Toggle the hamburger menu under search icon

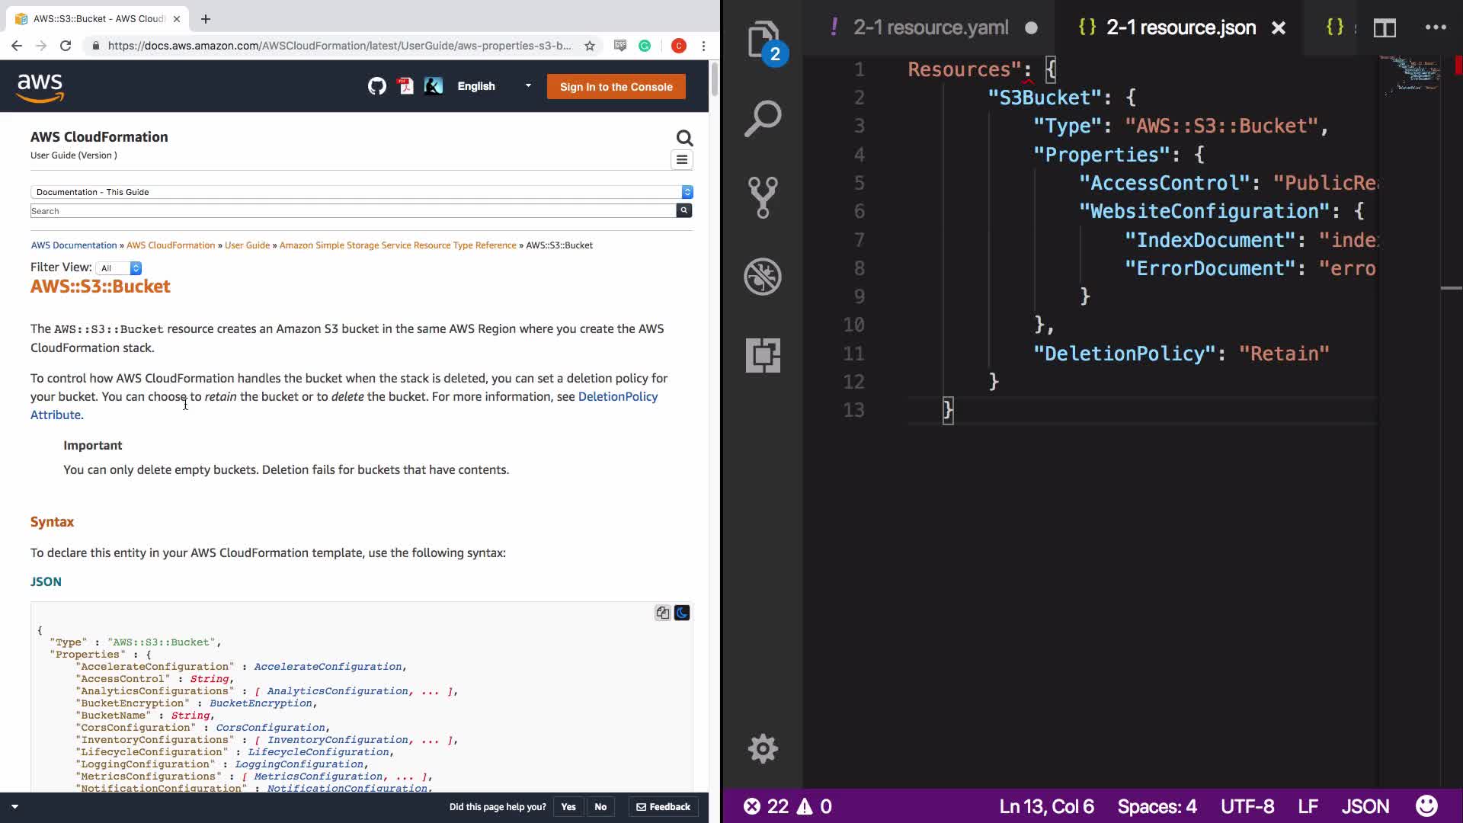click(x=682, y=160)
